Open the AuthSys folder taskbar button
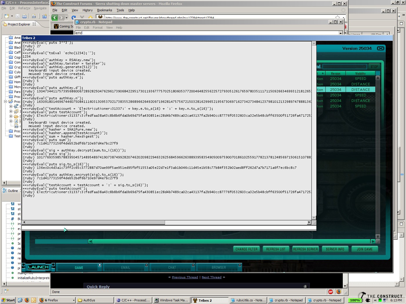Image resolution: width=406 pixels, height=304 pixels. coord(95,300)
